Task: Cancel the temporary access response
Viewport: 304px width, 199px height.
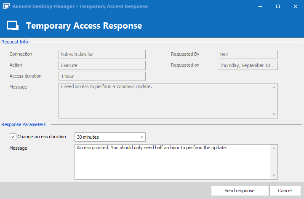Action: point(285,191)
